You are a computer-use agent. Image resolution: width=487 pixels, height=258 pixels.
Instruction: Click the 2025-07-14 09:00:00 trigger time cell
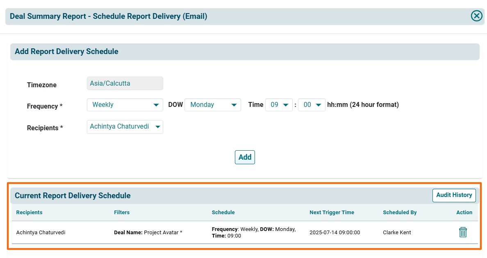335,233
